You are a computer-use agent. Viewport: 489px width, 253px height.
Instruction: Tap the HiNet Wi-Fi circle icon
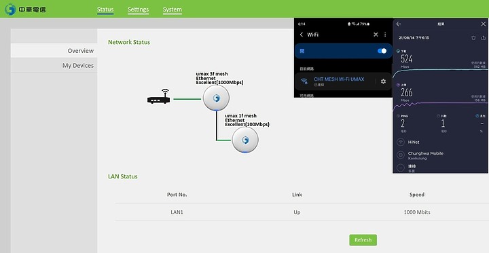[x=401, y=142]
